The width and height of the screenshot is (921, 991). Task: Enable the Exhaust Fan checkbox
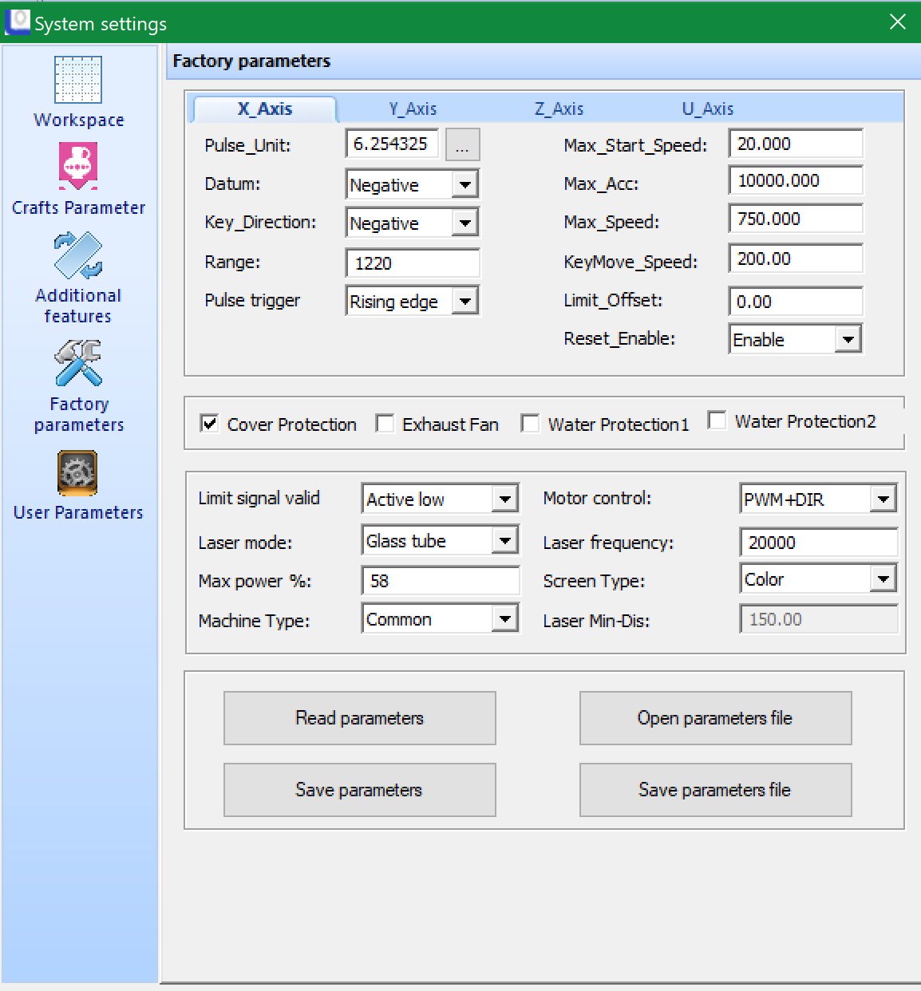coord(385,424)
